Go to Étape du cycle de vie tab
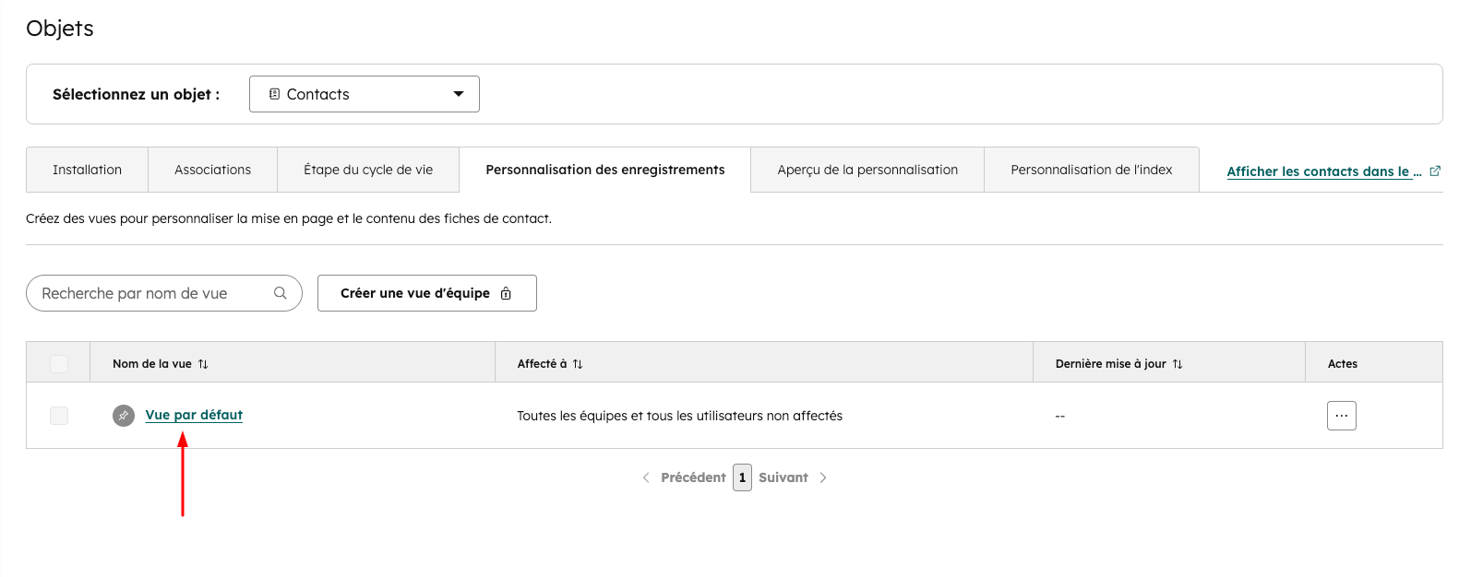 [368, 170]
